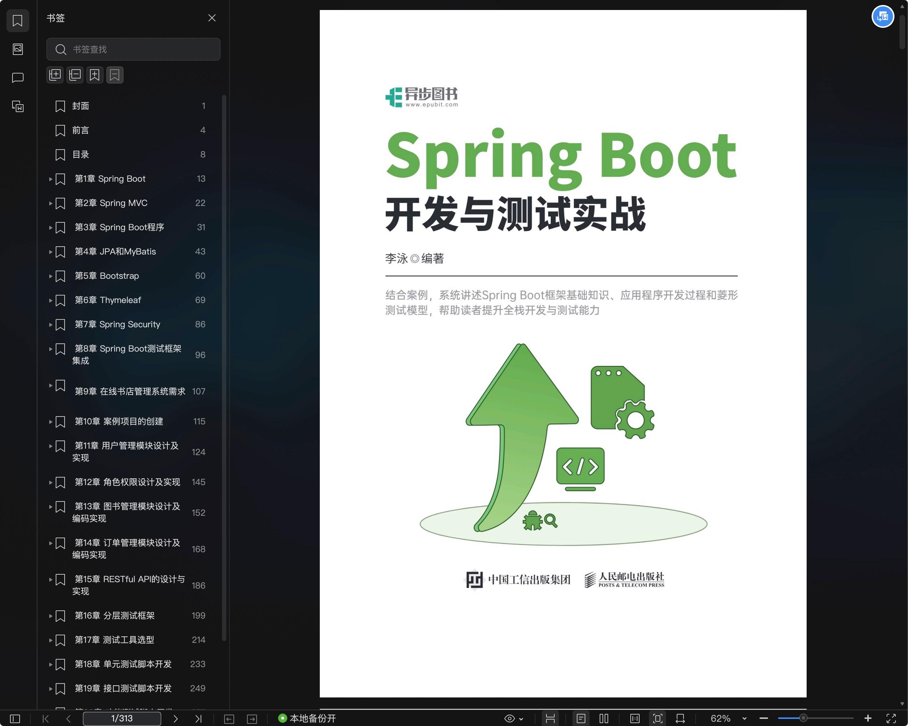Expand 第2章 Spring MVC bookmark
908x726 pixels.
pyautogui.click(x=51, y=203)
